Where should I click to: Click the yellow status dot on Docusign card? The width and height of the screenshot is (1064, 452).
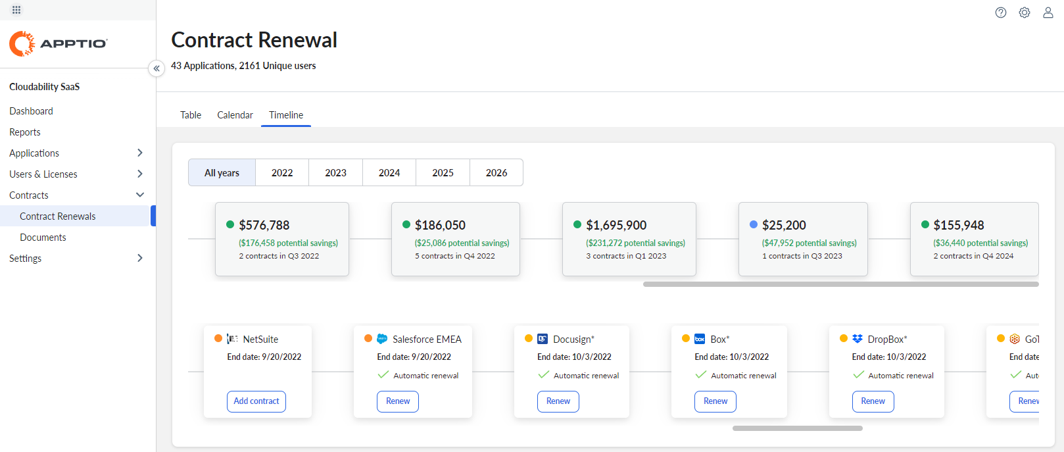point(529,338)
